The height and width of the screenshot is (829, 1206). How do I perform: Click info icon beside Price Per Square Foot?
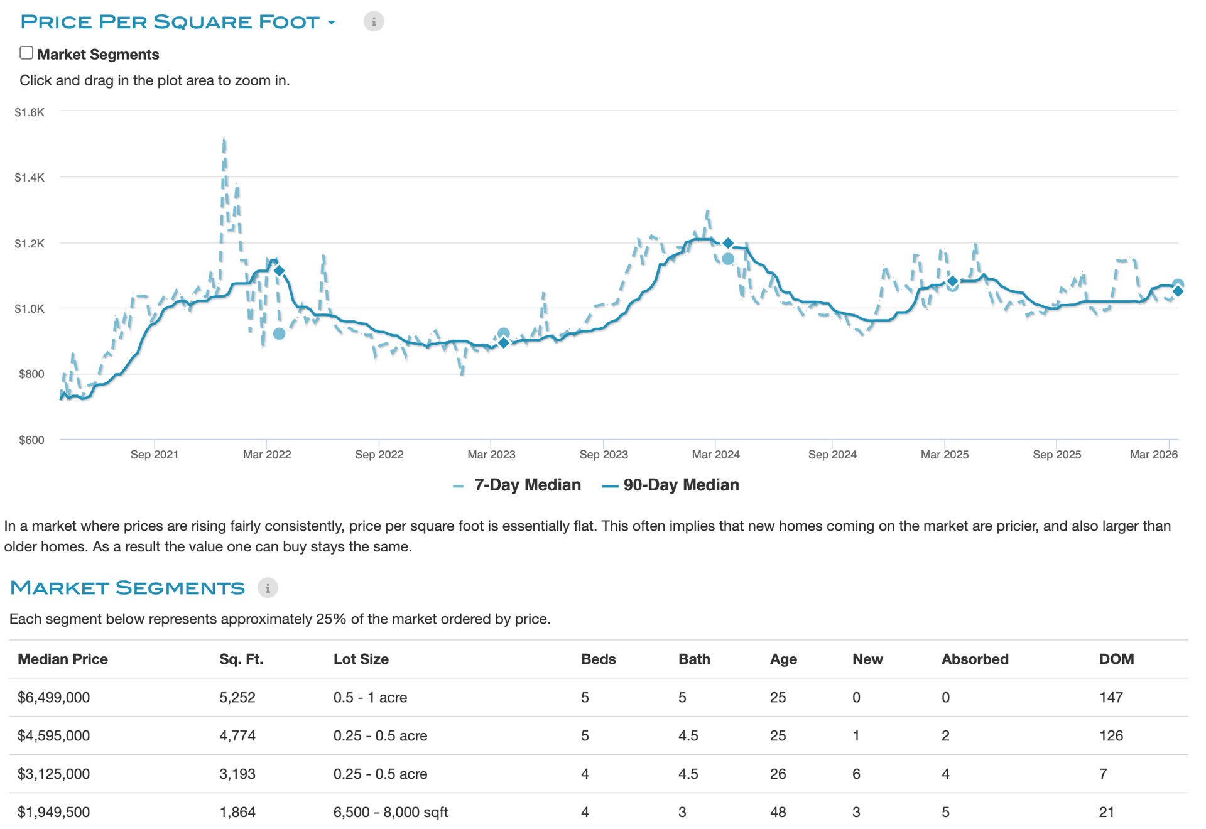tap(373, 22)
